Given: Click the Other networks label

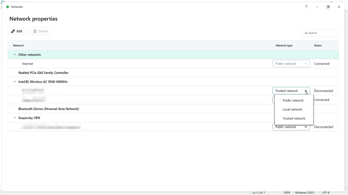Looking at the screenshot, I should coord(30,54).
